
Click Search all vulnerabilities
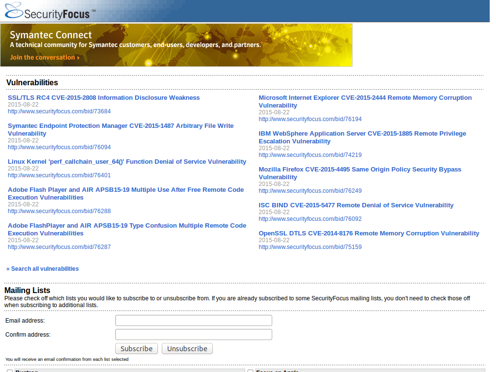click(43, 269)
